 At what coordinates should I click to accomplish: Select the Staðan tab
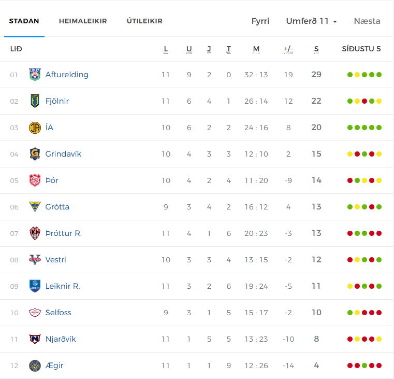tap(24, 21)
